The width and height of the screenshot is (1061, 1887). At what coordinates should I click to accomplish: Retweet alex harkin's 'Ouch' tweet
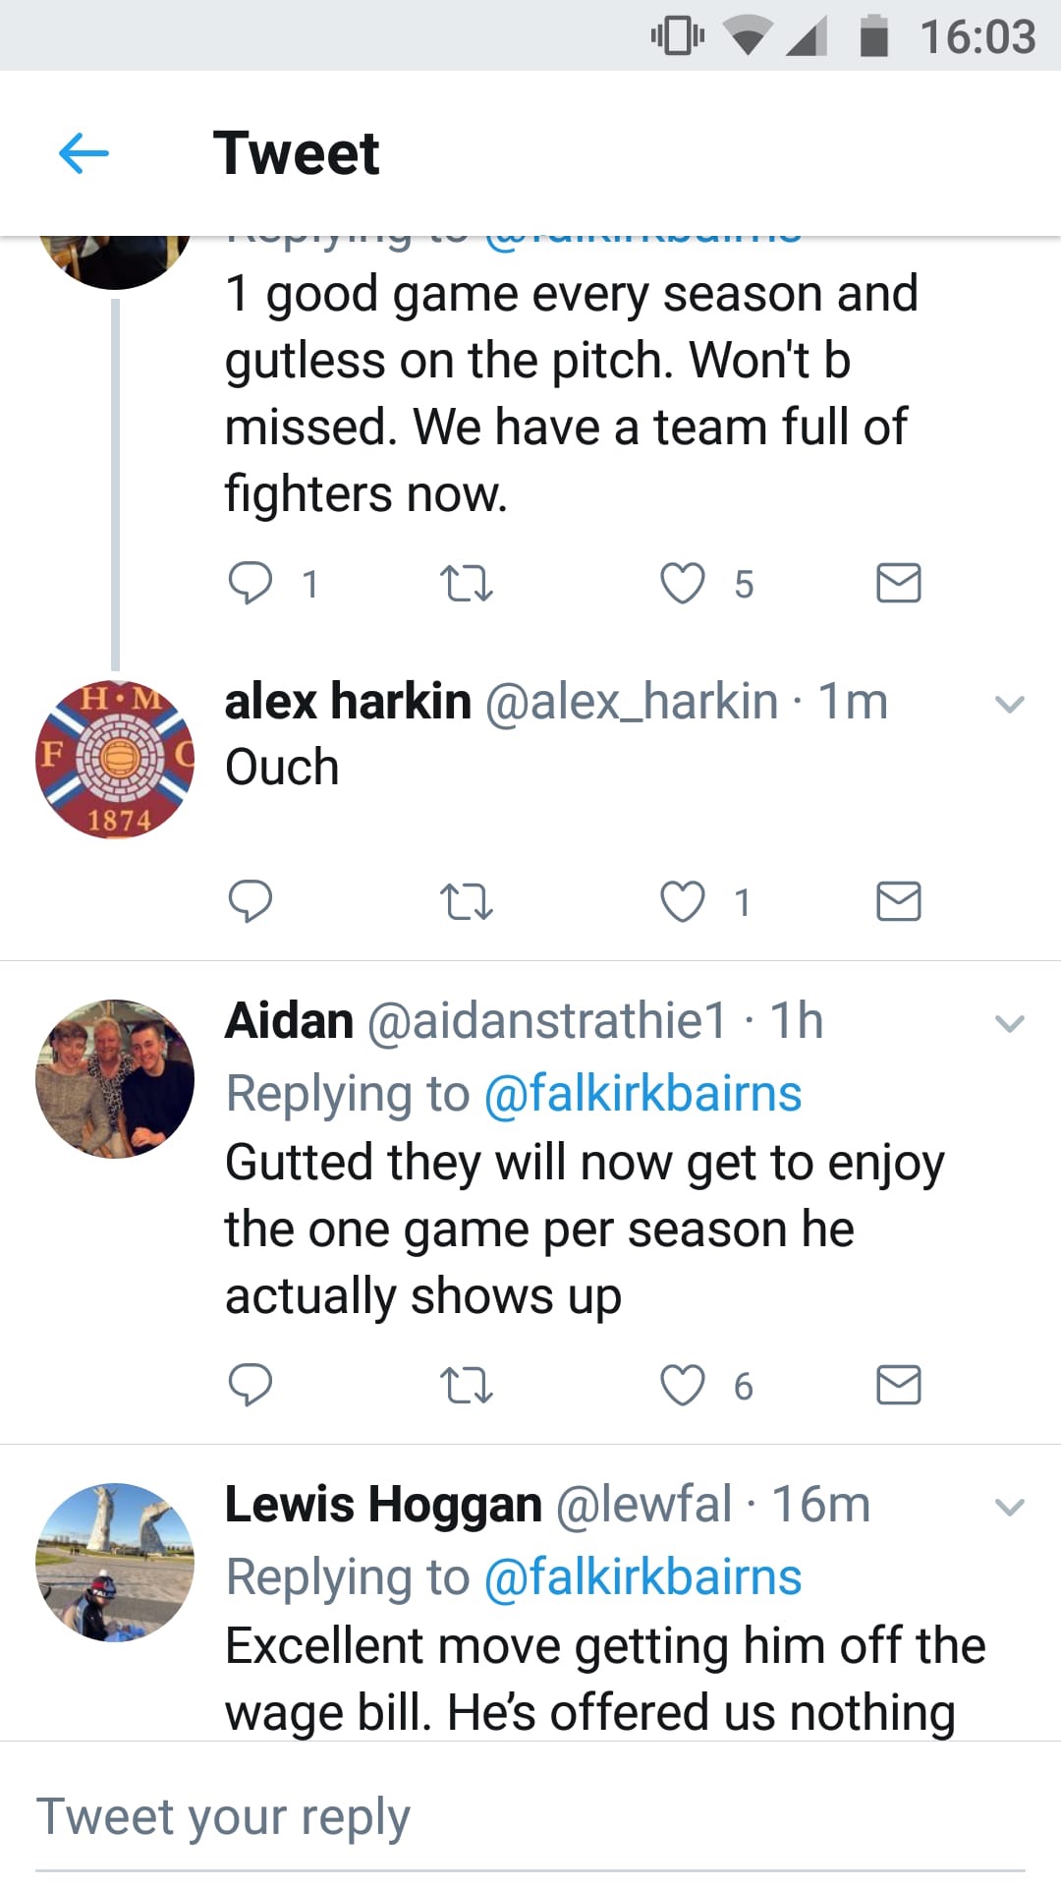tap(466, 900)
